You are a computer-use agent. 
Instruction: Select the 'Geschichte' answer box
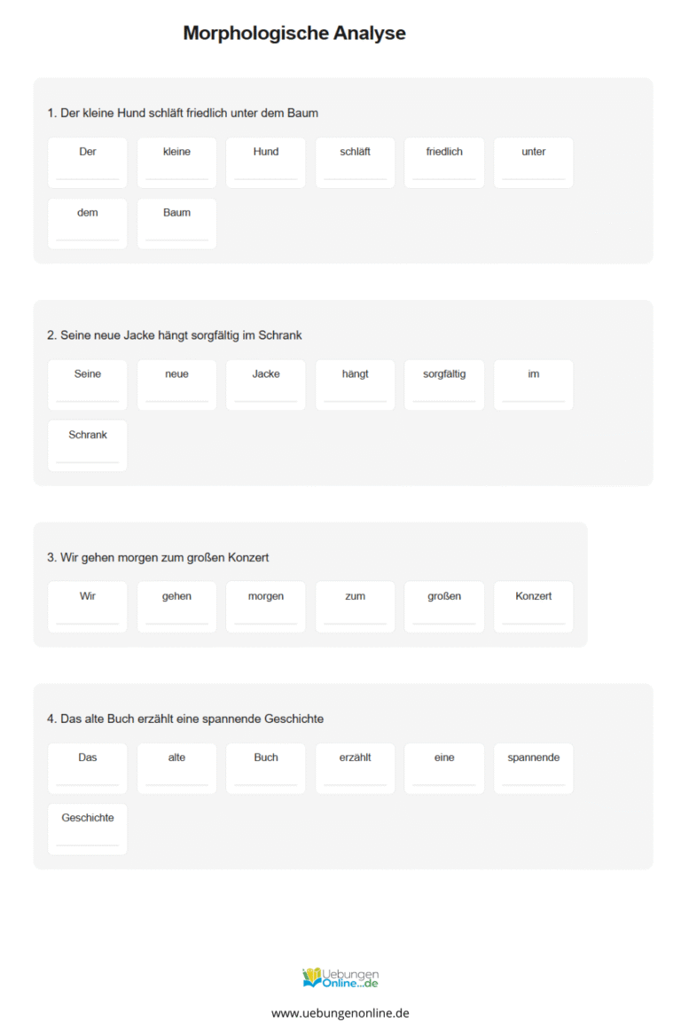tap(87, 829)
